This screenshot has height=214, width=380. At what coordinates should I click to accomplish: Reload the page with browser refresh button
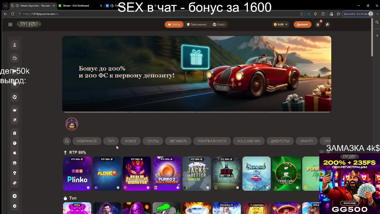pyautogui.click(x=12, y=14)
